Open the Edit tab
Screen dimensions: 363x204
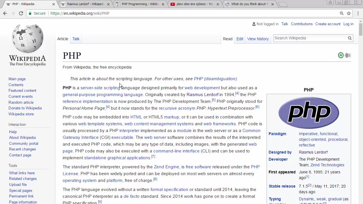tap(240, 39)
